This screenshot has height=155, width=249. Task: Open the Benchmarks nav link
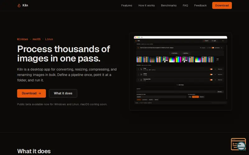coord(169,5)
